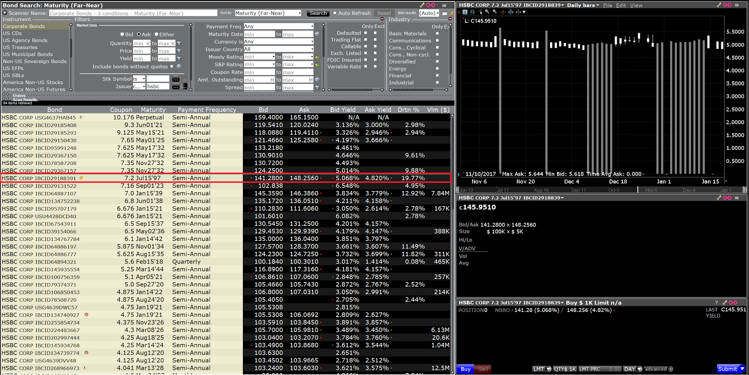Check the Only box for Energy industry
749x375 pixels.
pyautogui.click(x=437, y=68)
